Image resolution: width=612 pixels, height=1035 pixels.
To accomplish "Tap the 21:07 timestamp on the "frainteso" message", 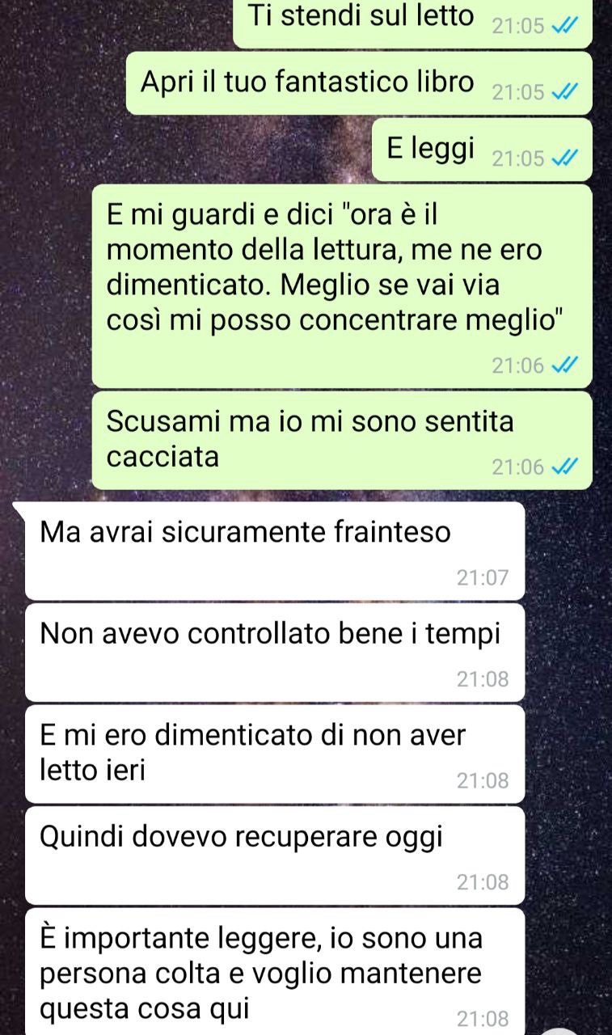I will [483, 577].
